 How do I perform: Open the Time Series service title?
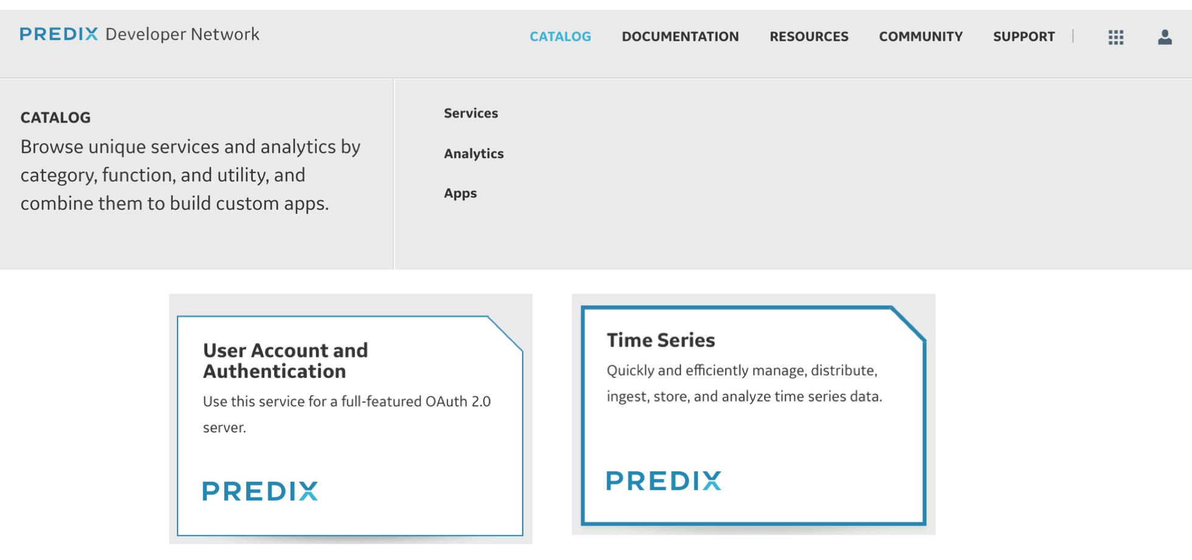(x=660, y=340)
